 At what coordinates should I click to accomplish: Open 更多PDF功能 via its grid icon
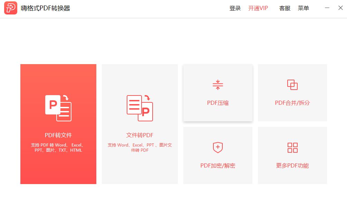click(x=292, y=147)
